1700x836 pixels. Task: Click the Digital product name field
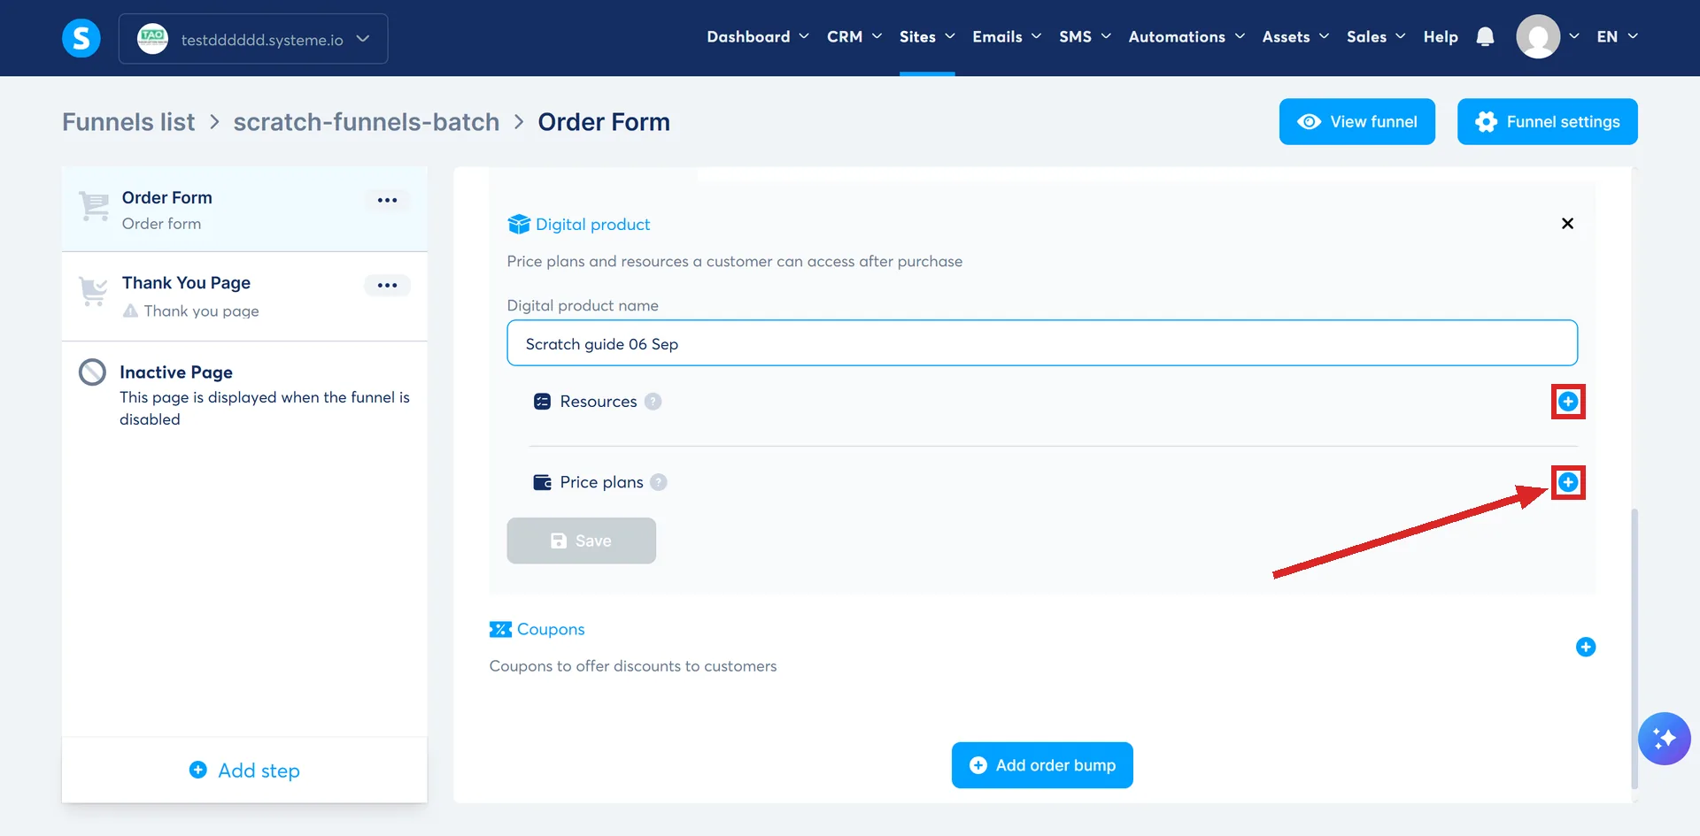click(x=1042, y=343)
